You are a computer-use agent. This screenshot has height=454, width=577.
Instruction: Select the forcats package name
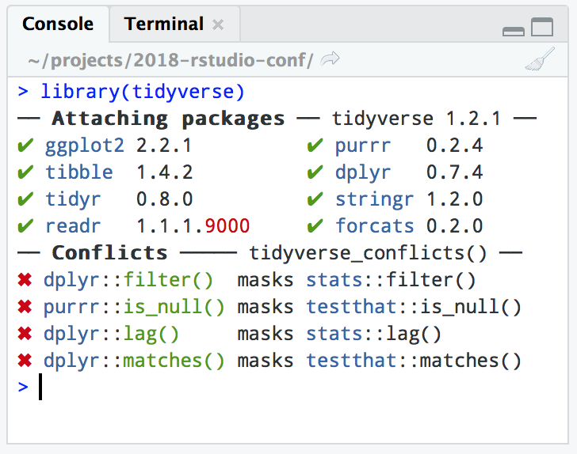tap(374, 226)
